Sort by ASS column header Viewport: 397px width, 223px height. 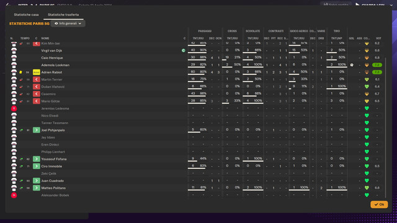tap(359, 38)
